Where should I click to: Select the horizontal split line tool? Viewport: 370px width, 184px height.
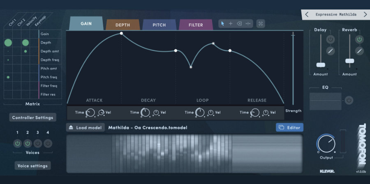coord(248,23)
